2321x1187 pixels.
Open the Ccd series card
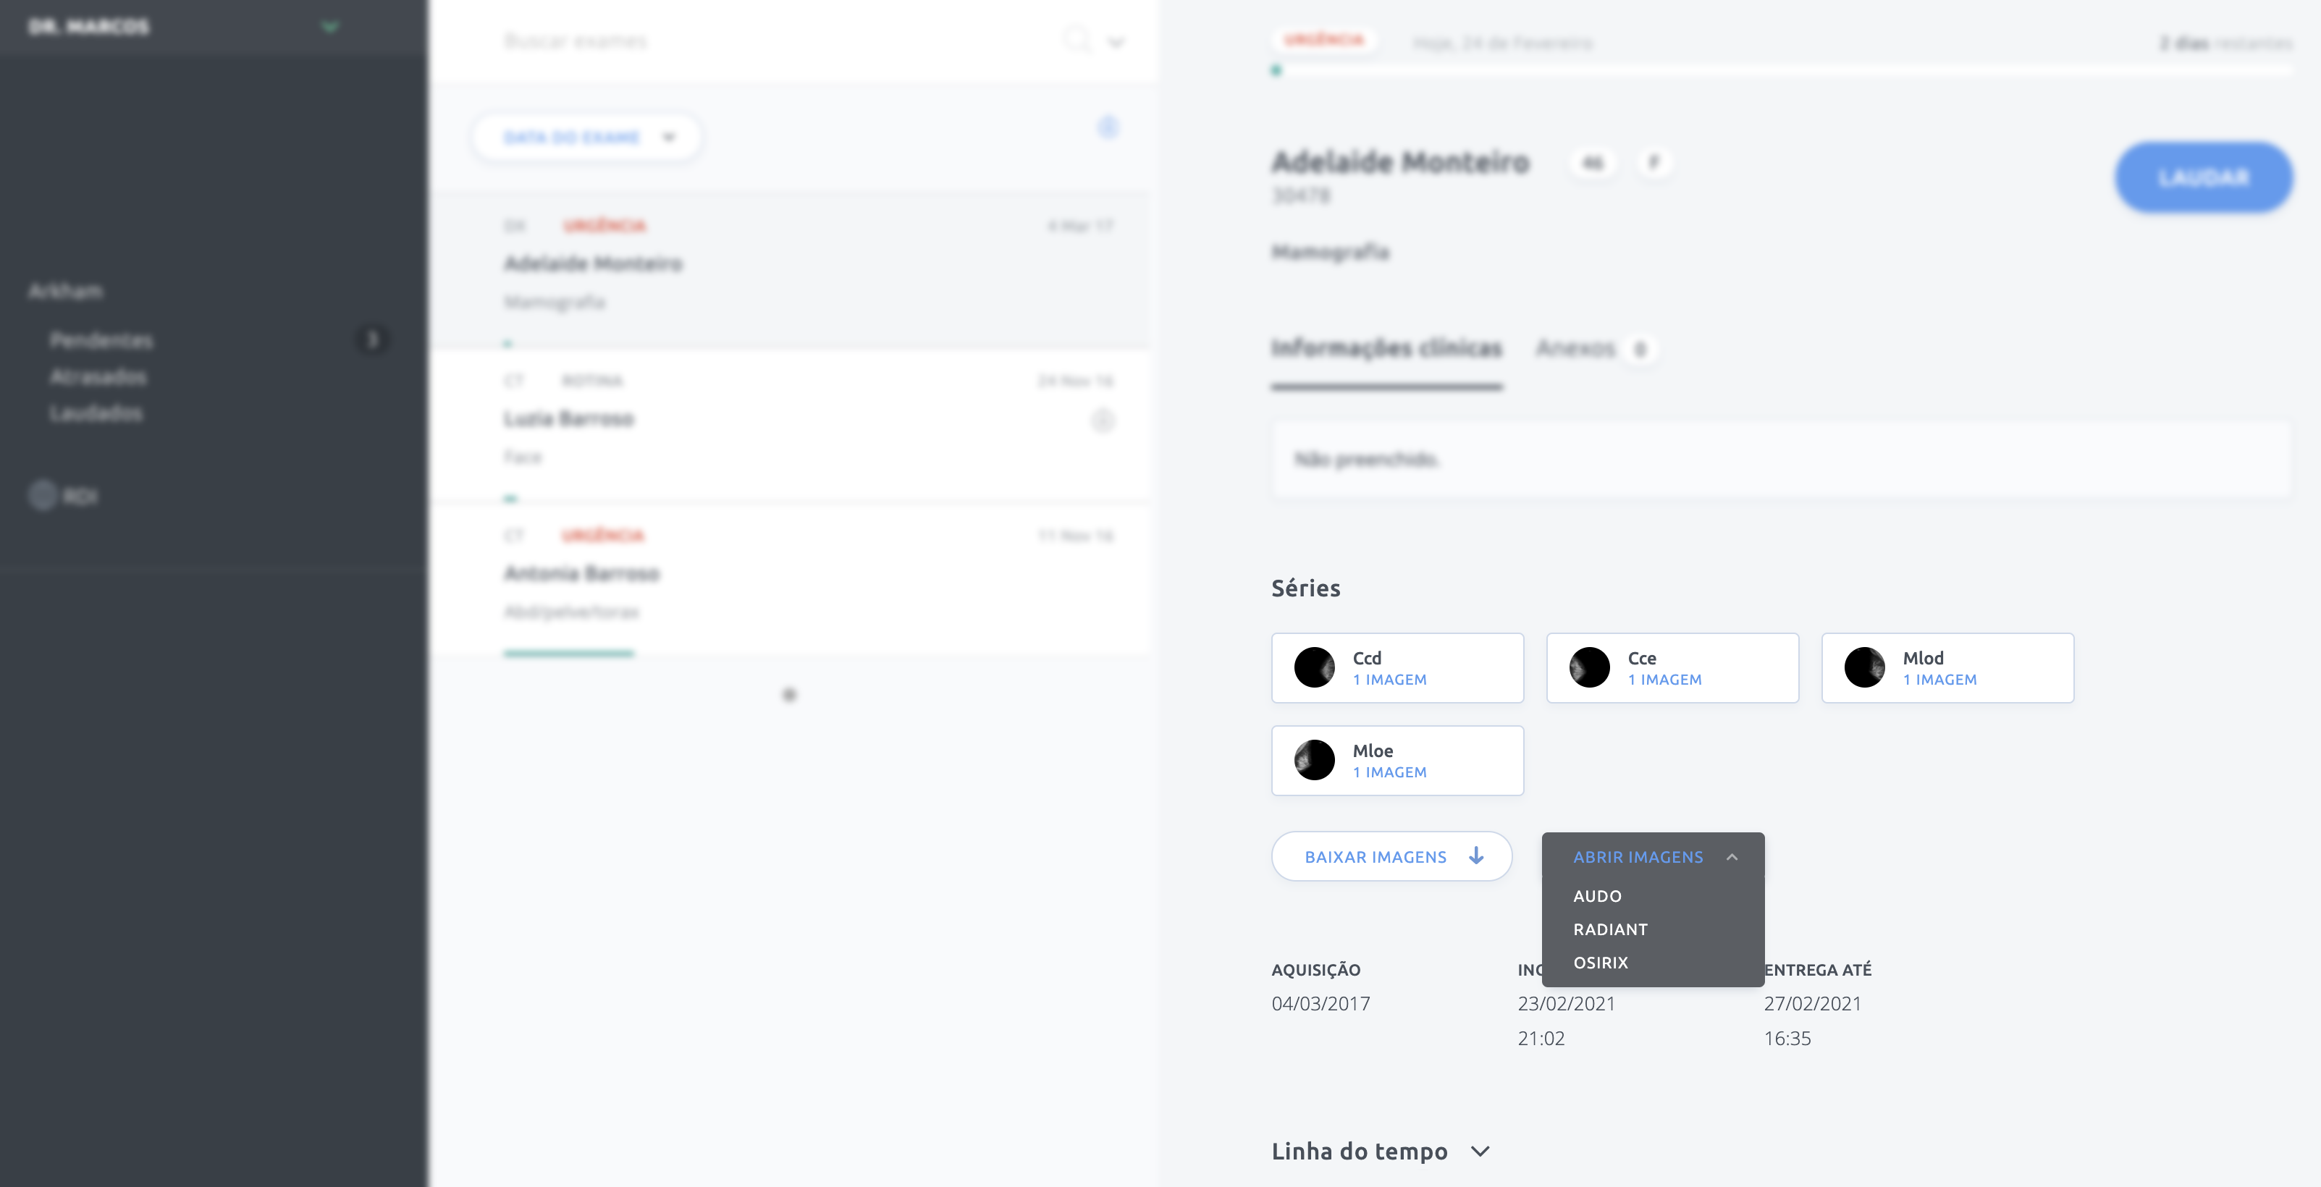[1397, 667]
